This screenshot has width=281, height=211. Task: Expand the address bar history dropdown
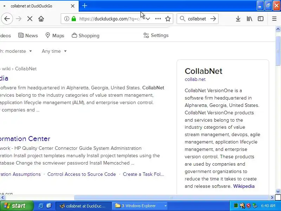[x=148, y=19]
